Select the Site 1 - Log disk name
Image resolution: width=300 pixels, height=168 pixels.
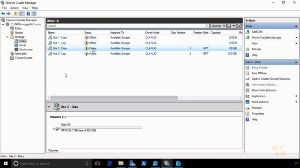click(60, 43)
